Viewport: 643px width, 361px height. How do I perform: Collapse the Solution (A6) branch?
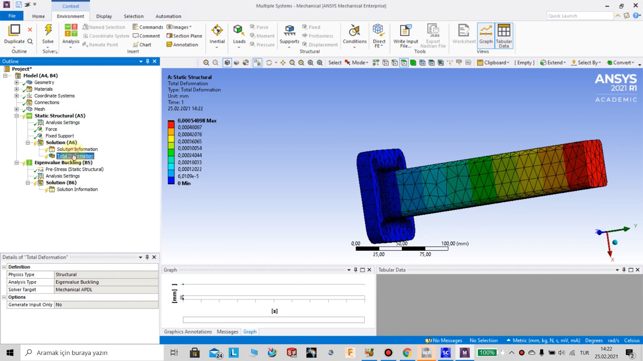click(27, 142)
